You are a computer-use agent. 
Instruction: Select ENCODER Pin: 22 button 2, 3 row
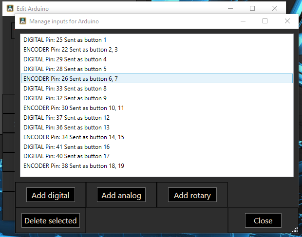point(157,50)
